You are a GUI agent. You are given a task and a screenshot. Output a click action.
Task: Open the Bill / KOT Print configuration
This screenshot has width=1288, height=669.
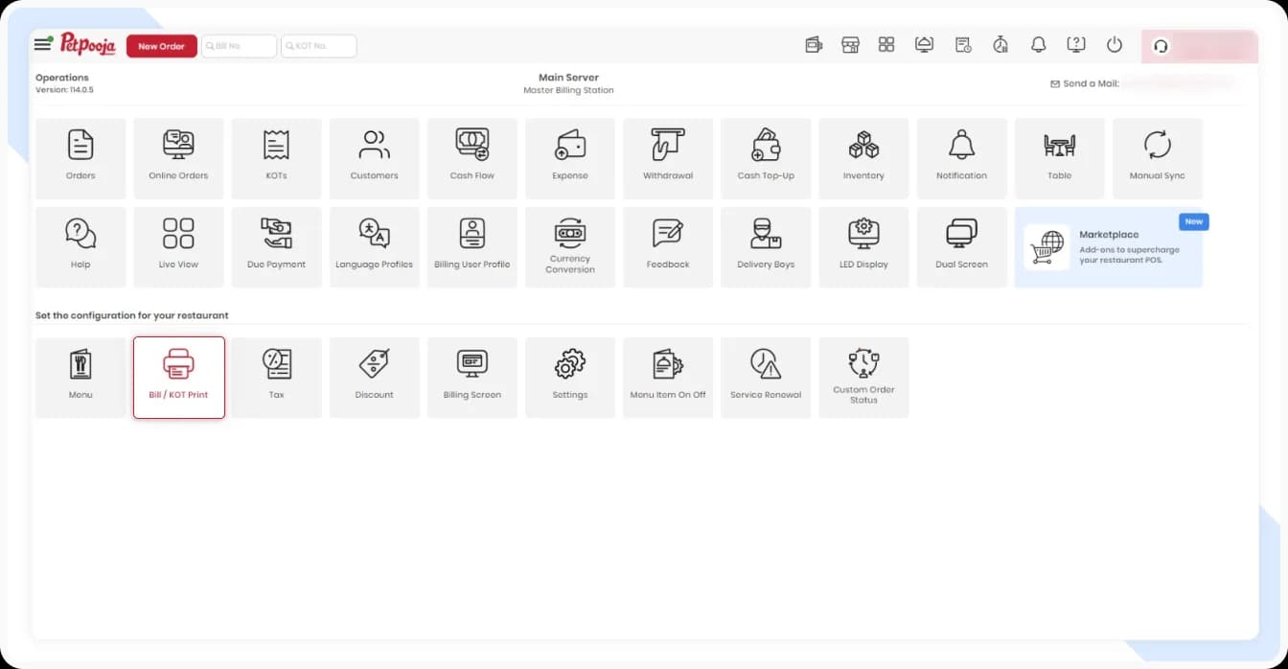click(179, 377)
